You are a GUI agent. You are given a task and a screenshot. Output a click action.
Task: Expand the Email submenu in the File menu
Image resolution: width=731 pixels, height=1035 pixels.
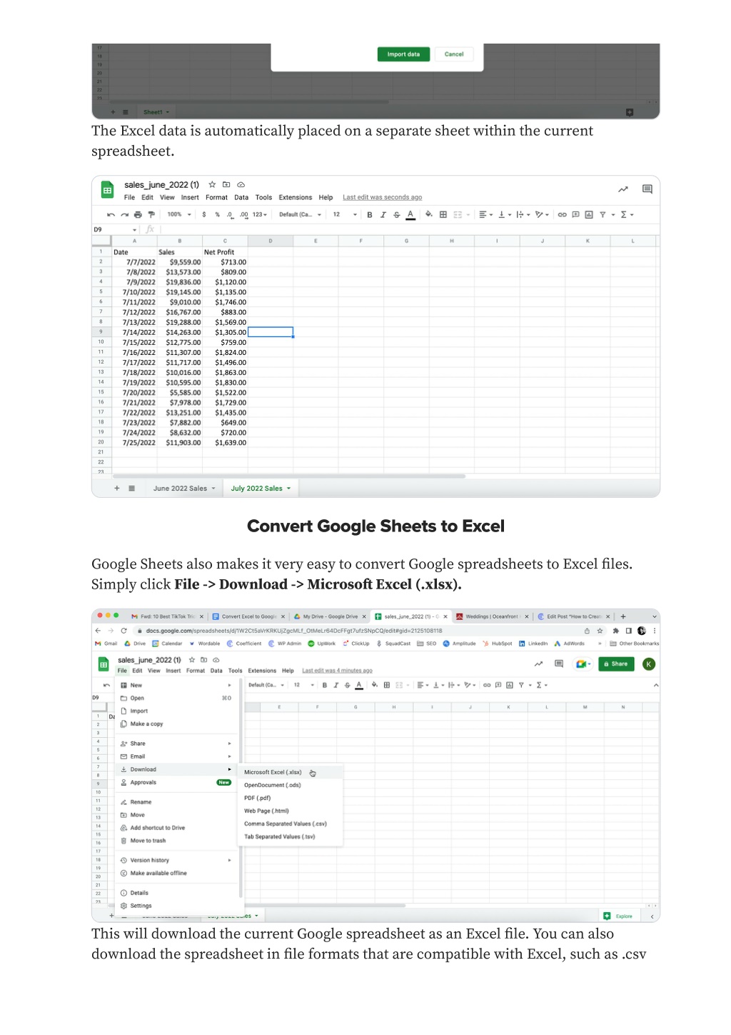point(177,757)
